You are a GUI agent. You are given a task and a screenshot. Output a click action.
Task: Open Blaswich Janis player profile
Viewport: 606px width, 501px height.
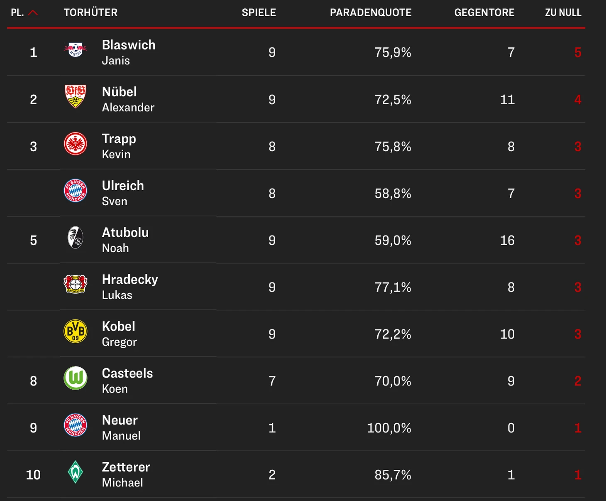click(128, 52)
